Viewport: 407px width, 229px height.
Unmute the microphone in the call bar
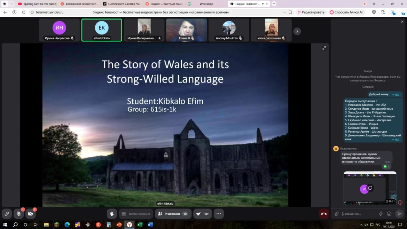[19, 214]
